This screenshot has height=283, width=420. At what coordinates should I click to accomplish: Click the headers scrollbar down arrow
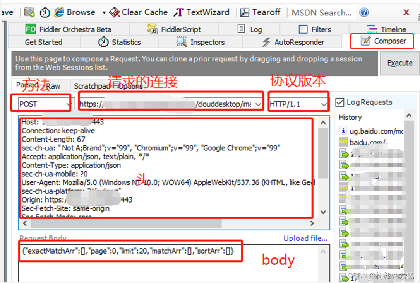coord(323,212)
